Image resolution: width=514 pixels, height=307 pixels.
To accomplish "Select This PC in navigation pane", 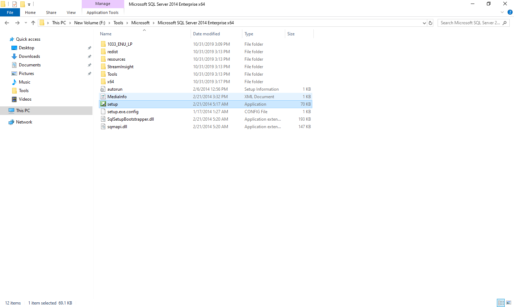I will coord(23,111).
